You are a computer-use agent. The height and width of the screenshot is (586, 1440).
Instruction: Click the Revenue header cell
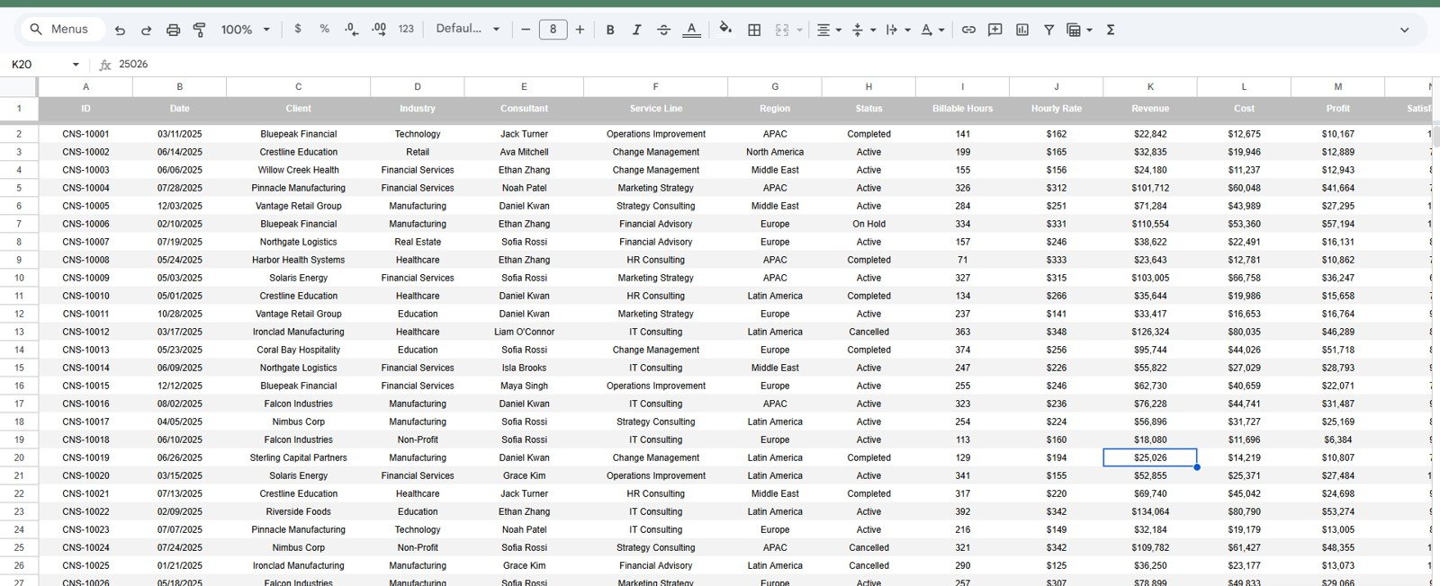coord(1150,109)
